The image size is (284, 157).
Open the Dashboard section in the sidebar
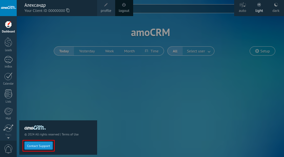pos(8,27)
